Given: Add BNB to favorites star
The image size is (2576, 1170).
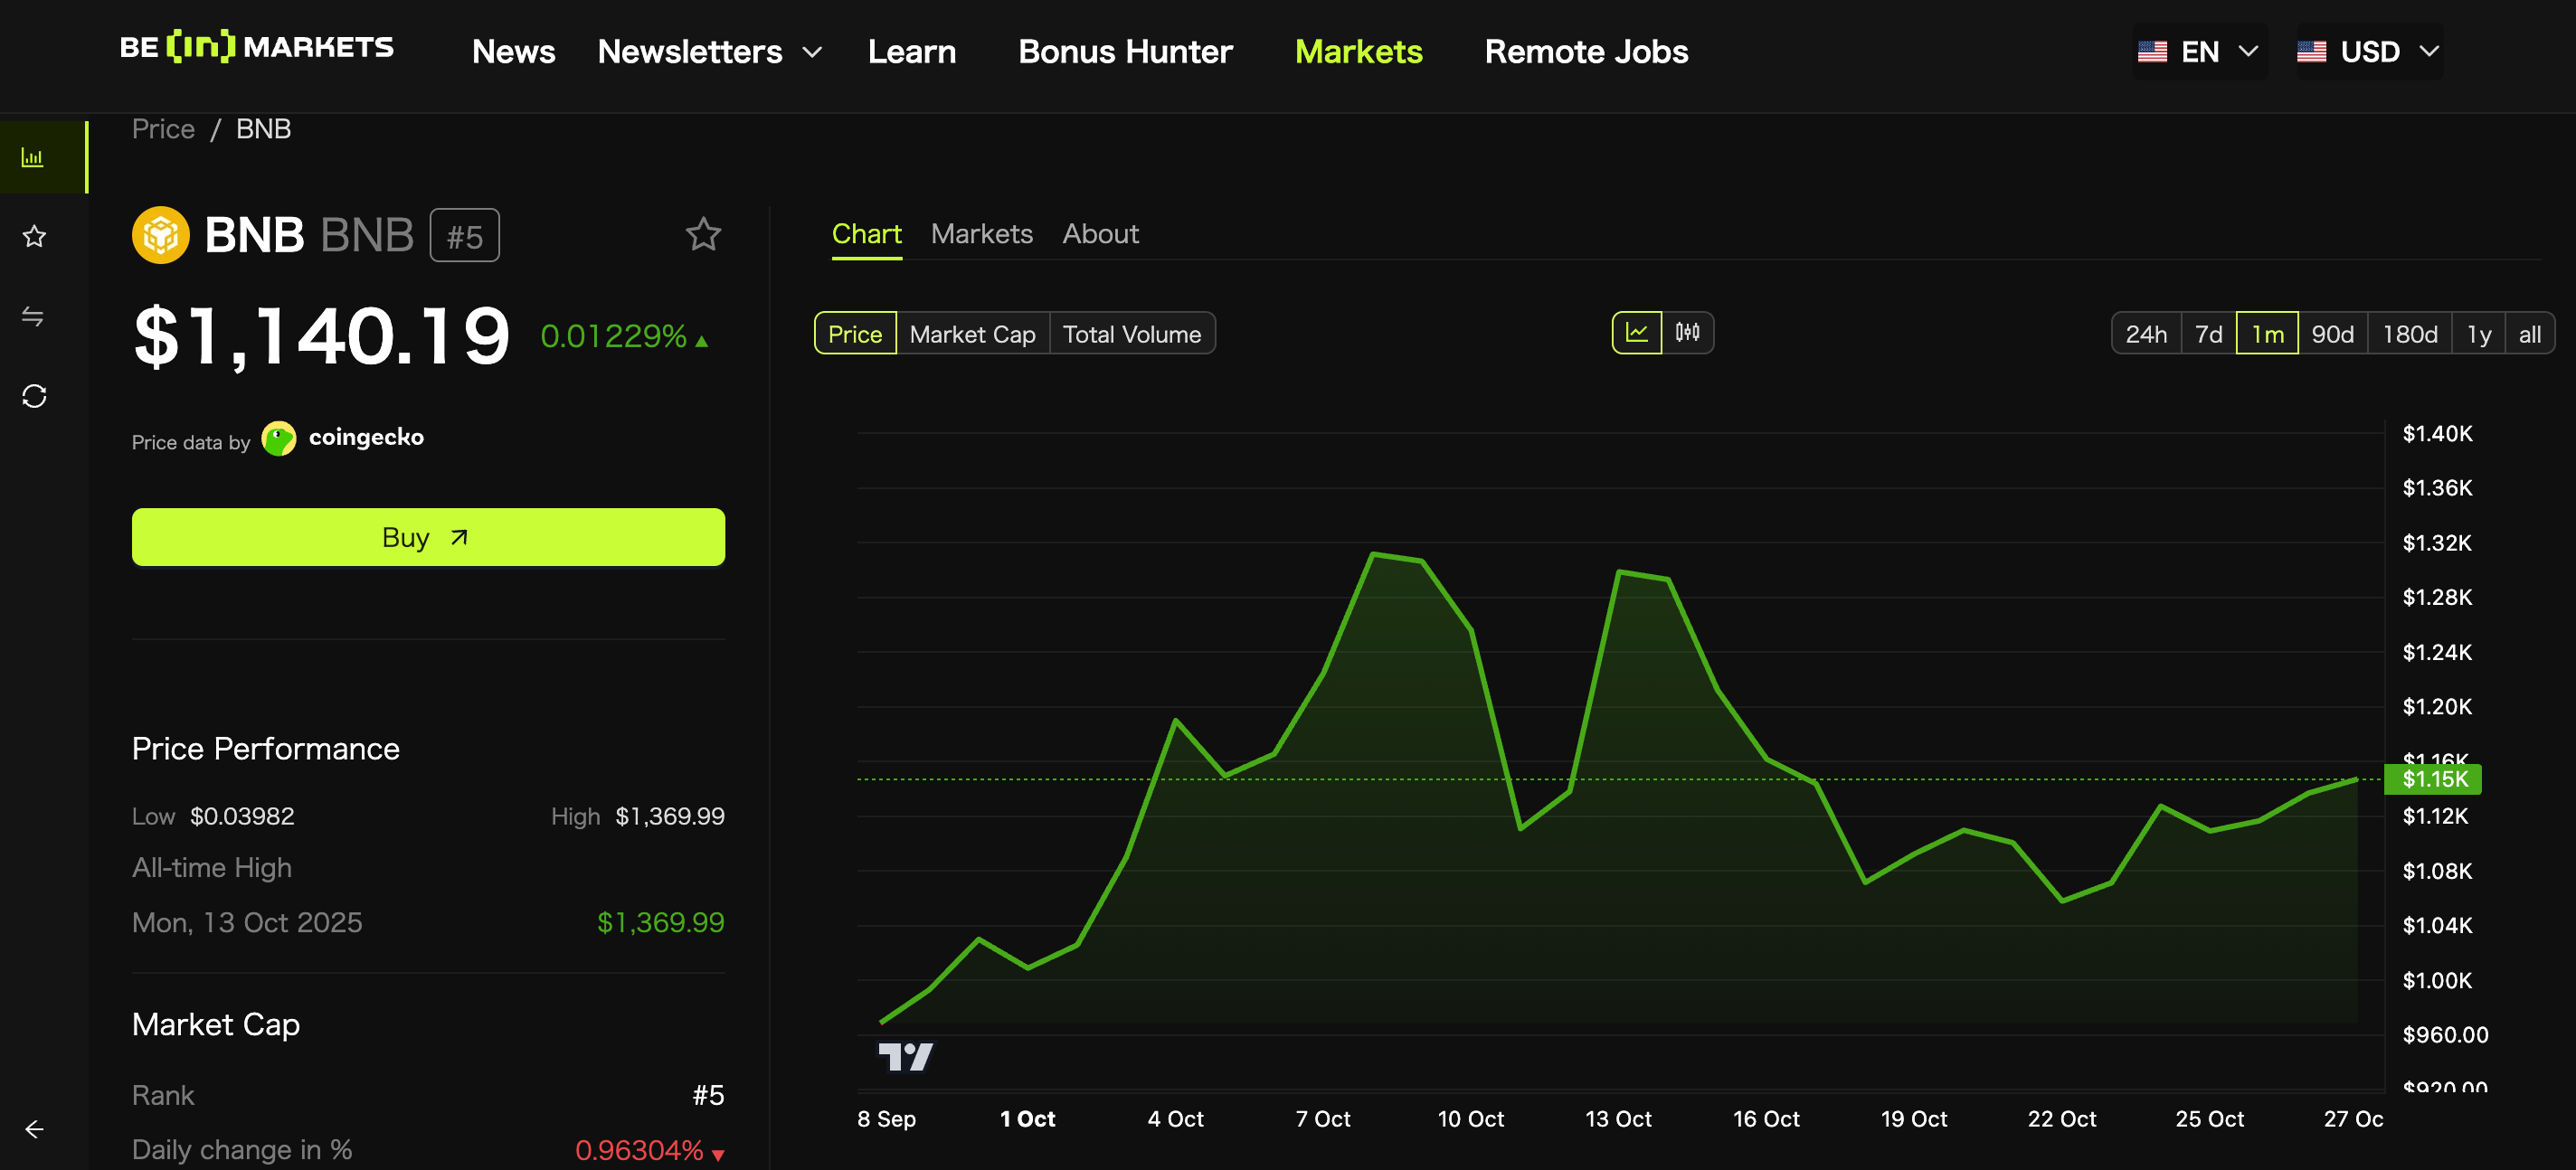Looking at the screenshot, I should click(703, 235).
